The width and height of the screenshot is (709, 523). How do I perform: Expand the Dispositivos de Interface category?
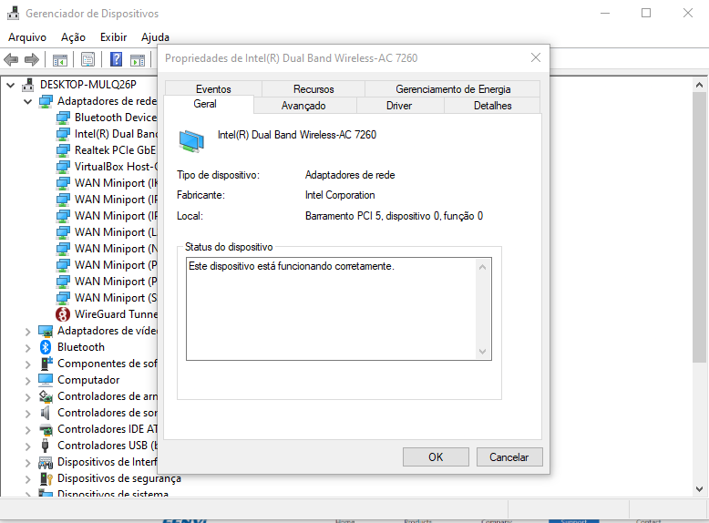[28, 463]
